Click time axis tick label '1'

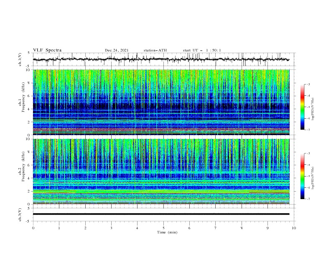pyautogui.click(x=59, y=228)
